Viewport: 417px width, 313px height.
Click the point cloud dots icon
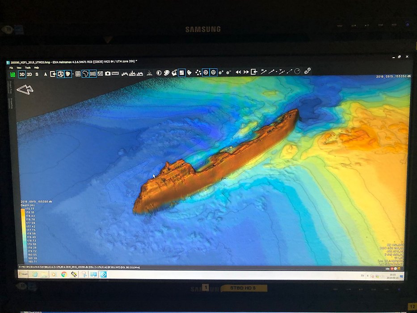point(198,72)
